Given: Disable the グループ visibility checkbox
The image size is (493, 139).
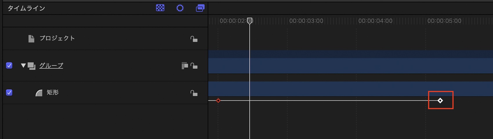Looking at the screenshot, I should (x=9, y=65).
